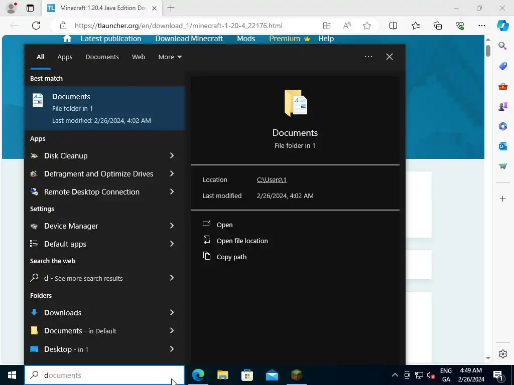Expand Default apps result arrow
The width and height of the screenshot is (514, 385).
tap(172, 244)
